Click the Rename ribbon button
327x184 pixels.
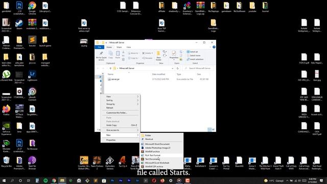147,58
